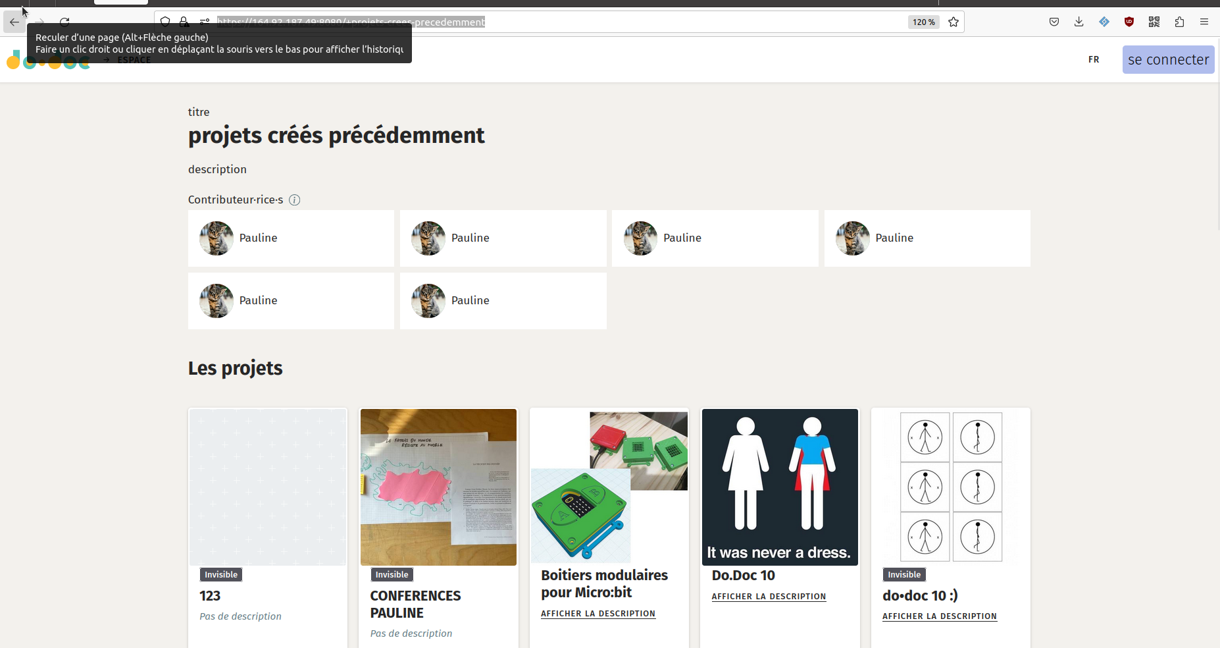Click the shield icon in the address bar

(x=165, y=22)
